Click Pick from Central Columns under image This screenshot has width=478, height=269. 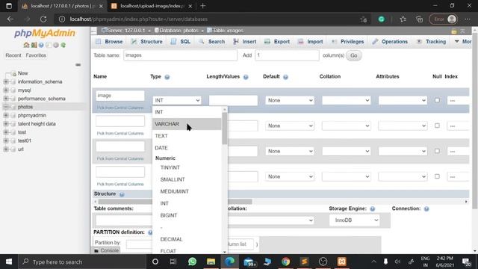(120, 108)
